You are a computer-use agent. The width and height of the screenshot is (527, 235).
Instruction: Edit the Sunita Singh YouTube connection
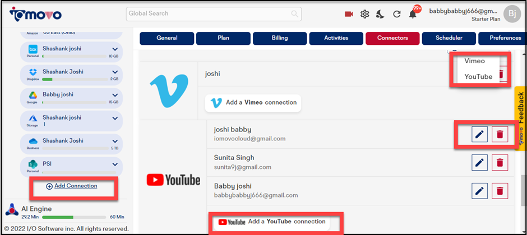point(479,163)
